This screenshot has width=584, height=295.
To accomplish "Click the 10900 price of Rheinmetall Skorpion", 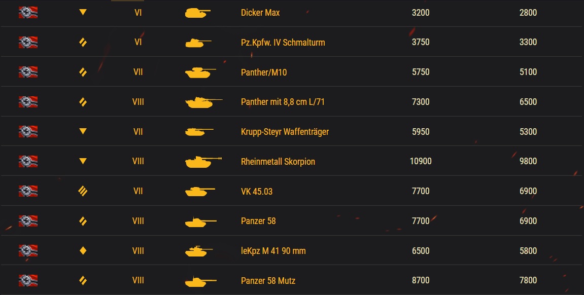I will pos(421,162).
